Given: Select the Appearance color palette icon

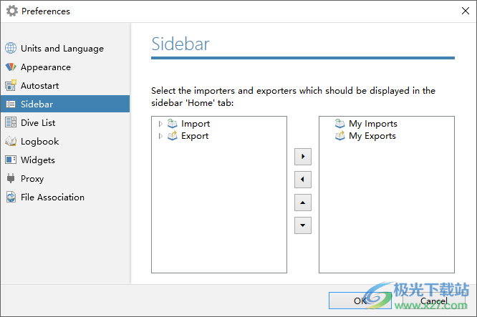Looking at the screenshot, I should tap(11, 67).
